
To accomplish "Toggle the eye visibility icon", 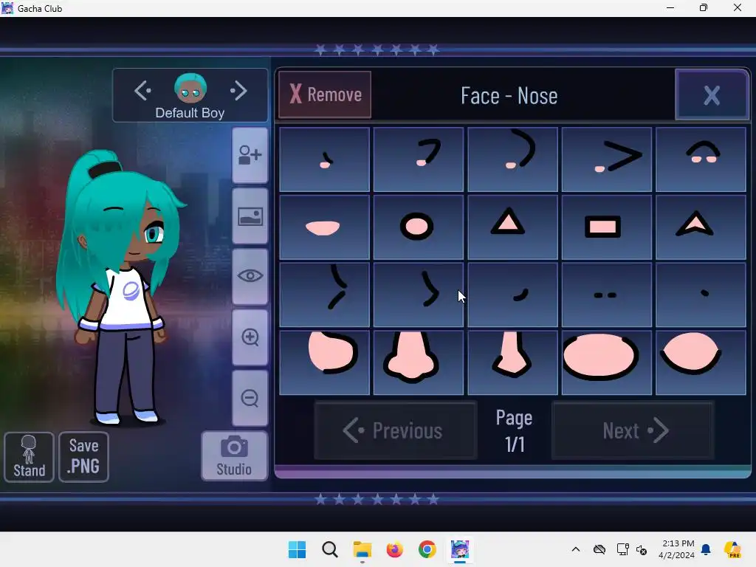I will (250, 276).
